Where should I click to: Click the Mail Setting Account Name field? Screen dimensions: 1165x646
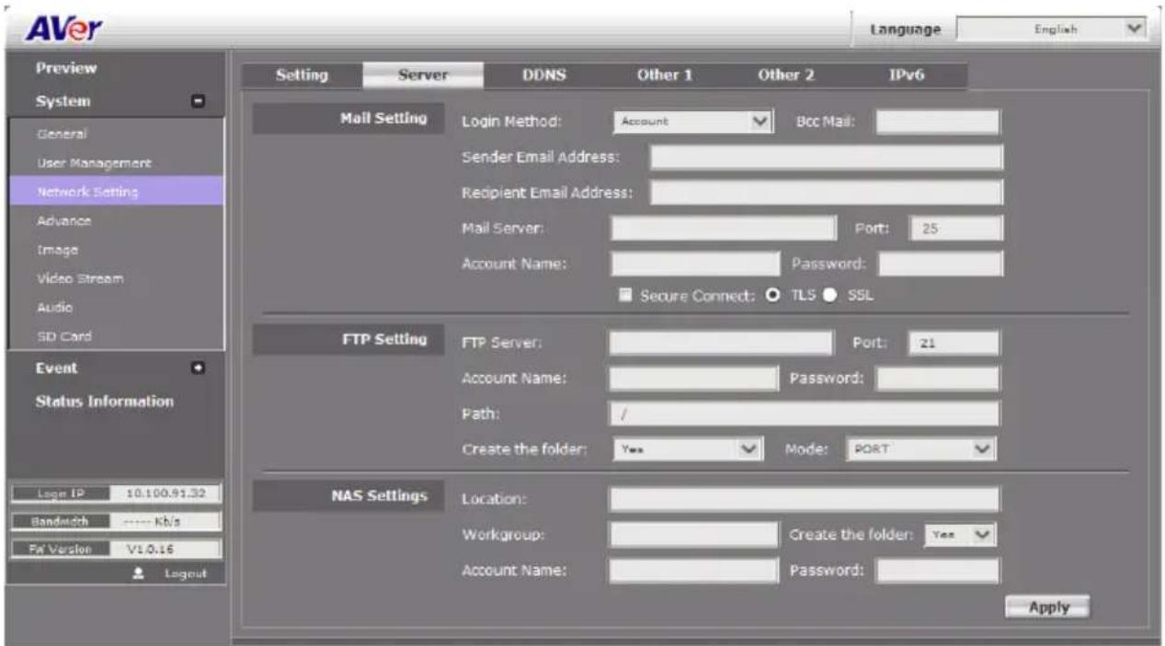click(694, 264)
